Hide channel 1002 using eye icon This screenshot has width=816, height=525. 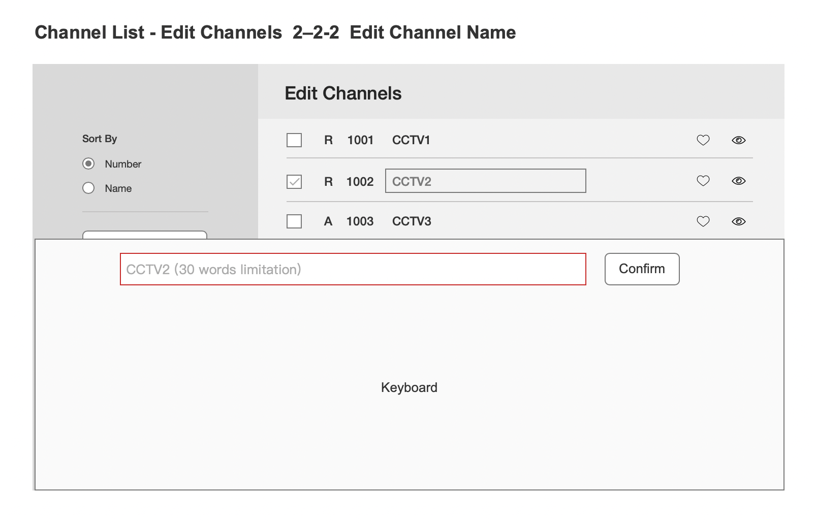click(x=738, y=181)
